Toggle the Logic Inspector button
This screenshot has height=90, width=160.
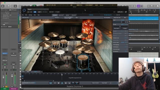pyautogui.click(x=2, y=6)
